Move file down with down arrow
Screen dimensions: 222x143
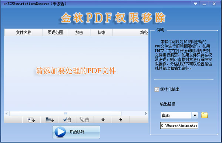(103, 120)
